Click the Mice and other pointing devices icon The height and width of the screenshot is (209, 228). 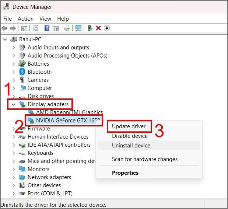pyautogui.click(x=22, y=161)
